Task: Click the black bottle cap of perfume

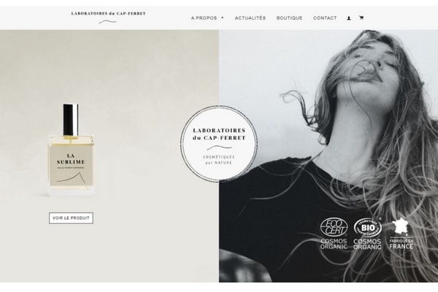Action: tap(71, 120)
